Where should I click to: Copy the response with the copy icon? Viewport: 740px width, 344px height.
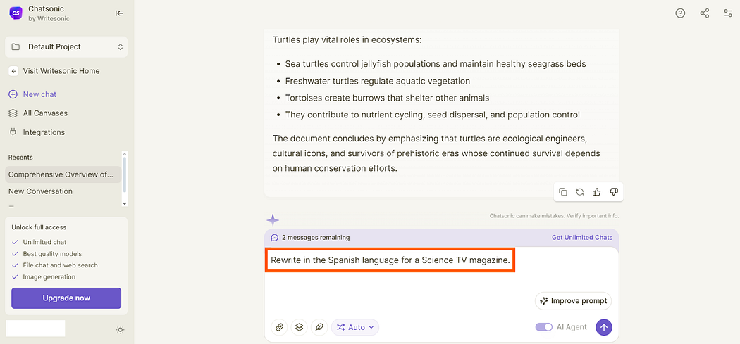(x=563, y=192)
